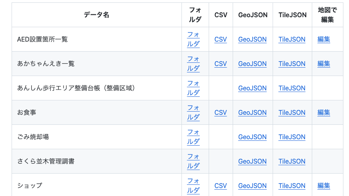Download CSV for AED設置箇所一覧
This screenshot has height=196, width=349.
(x=221, y=40)
